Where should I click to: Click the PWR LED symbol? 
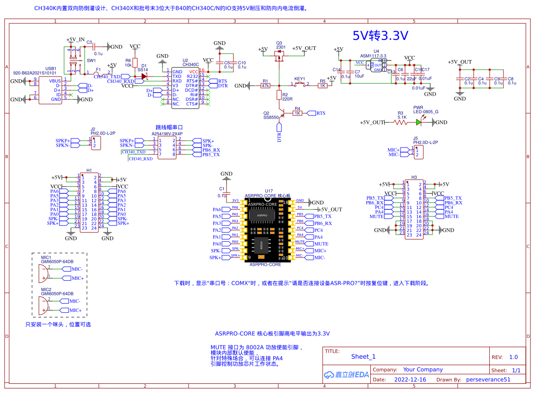click(x=420, y=121)
